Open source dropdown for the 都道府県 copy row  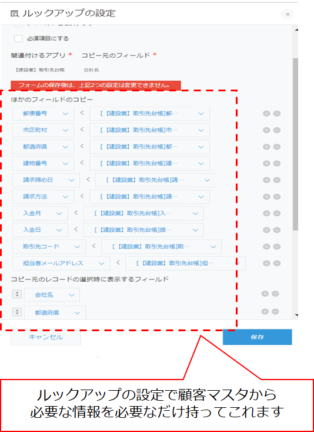tap(150, 147)
